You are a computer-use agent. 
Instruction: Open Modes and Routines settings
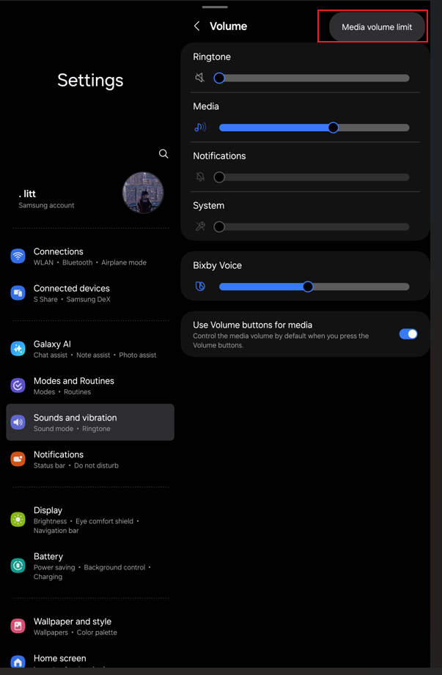pyautogui.click(x=90, y=386)
